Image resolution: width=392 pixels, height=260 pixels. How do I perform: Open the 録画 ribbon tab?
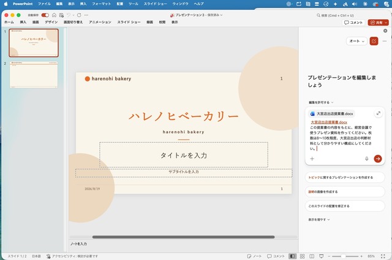(x=149, y=22)
